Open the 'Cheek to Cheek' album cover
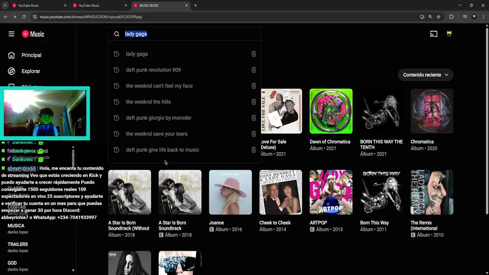This screenshot has width=489, height=275. 281,192
